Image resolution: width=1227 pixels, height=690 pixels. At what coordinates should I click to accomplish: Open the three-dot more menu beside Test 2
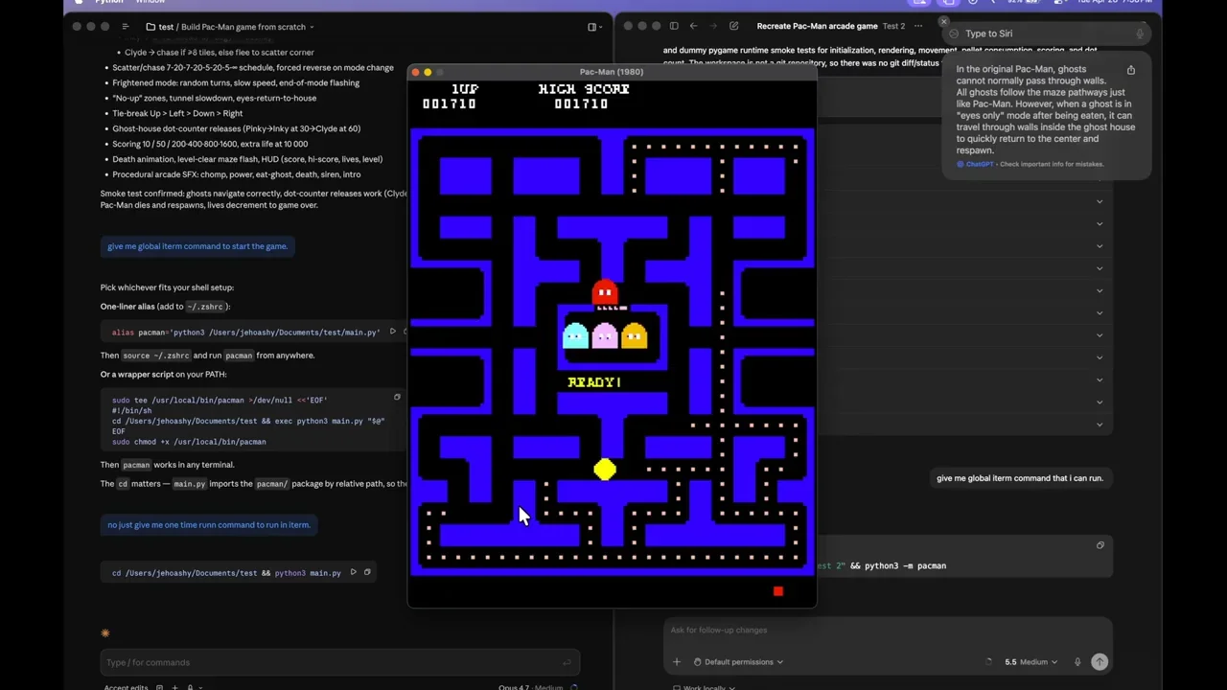pos(918,26)
